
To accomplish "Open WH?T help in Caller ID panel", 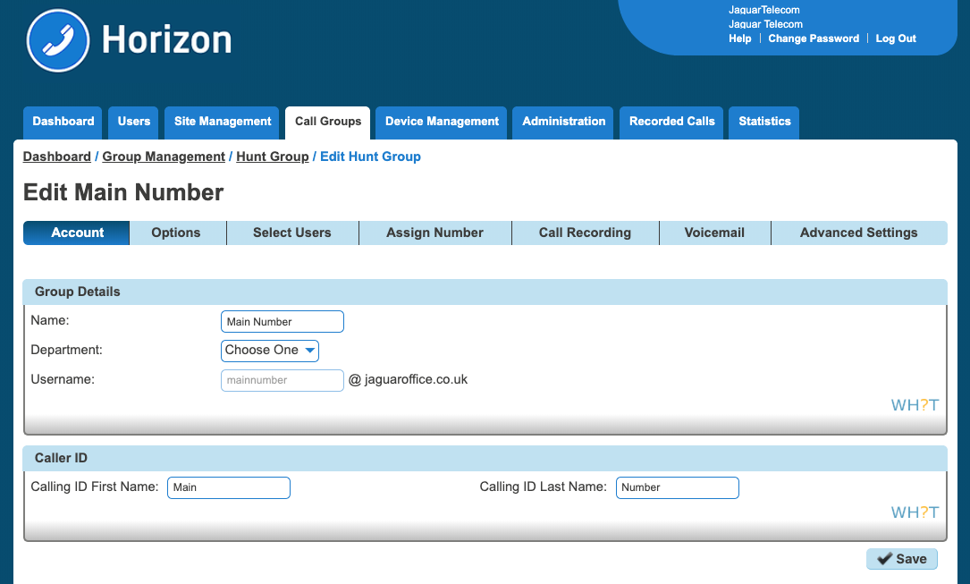I will pos(915,511).
